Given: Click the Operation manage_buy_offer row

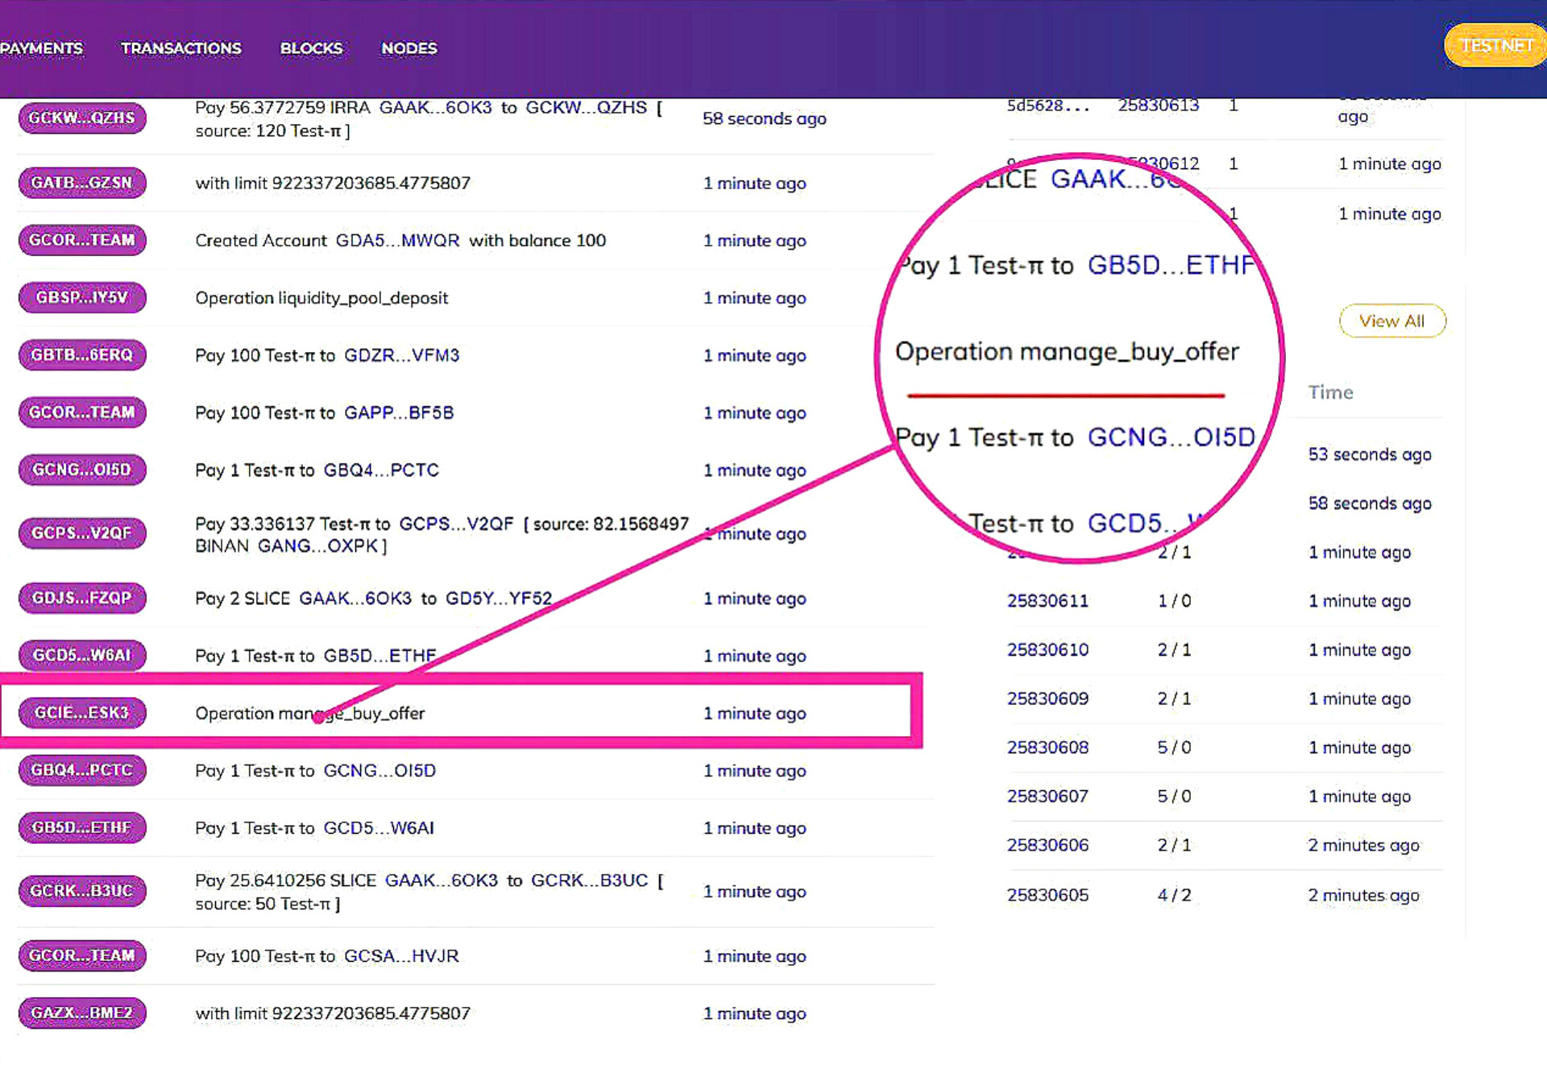Looking at the screenshot, I should coord(461,712).
